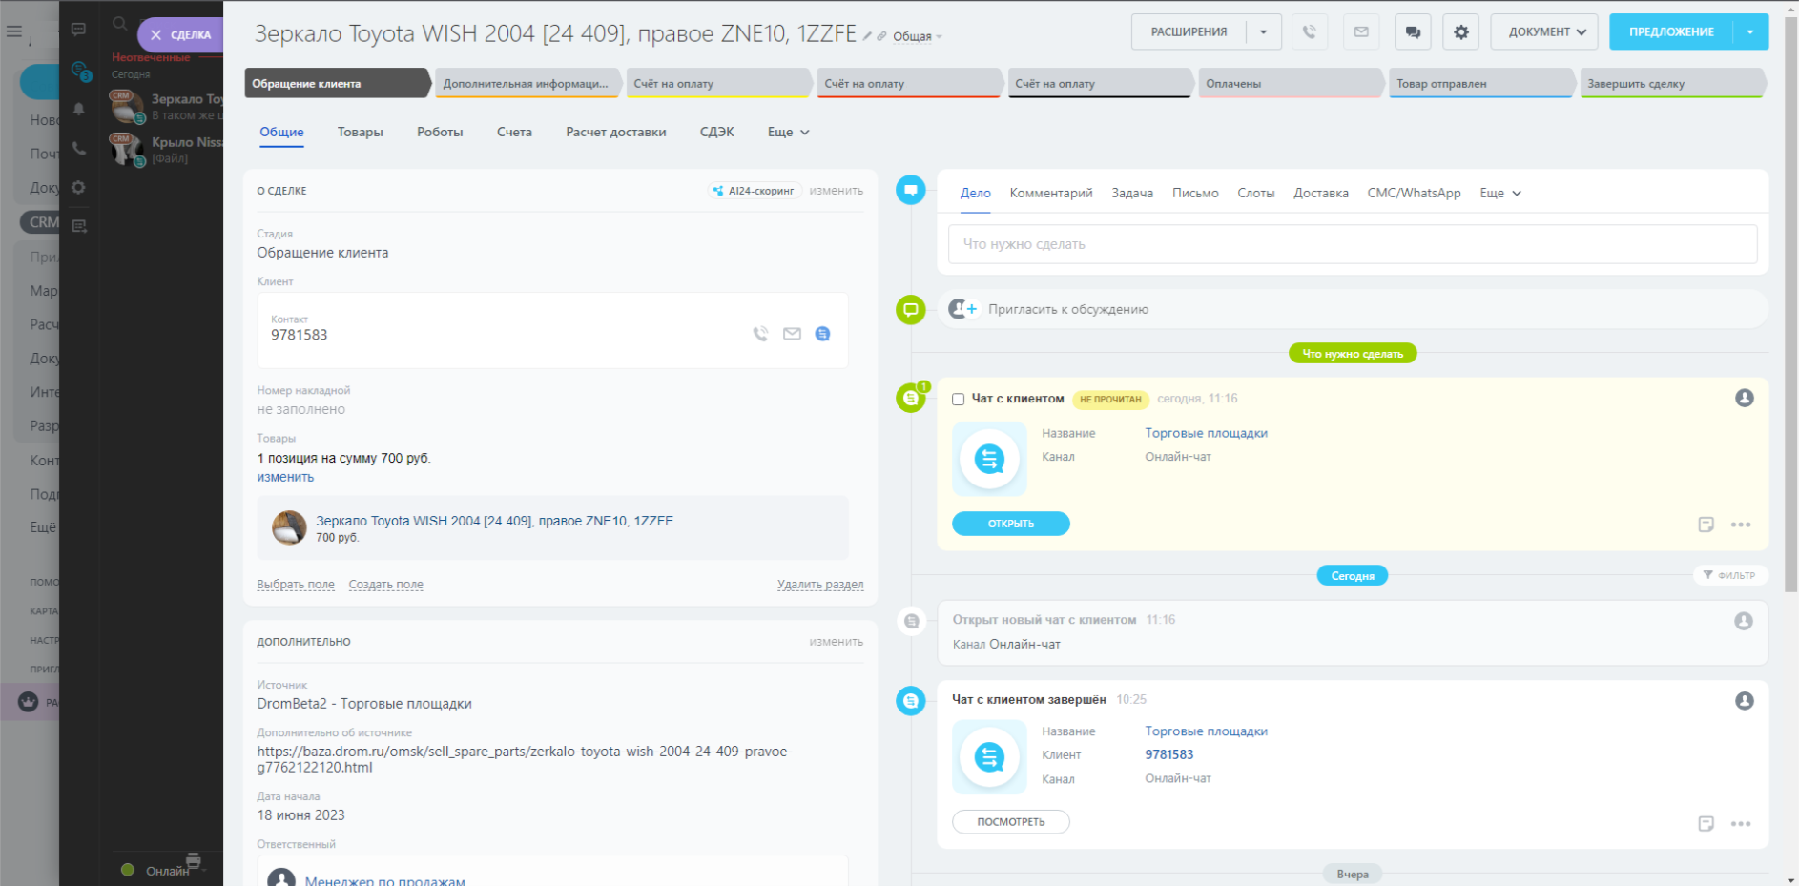Click 'Посмотреть' on completed chat

click(1010, 822)
